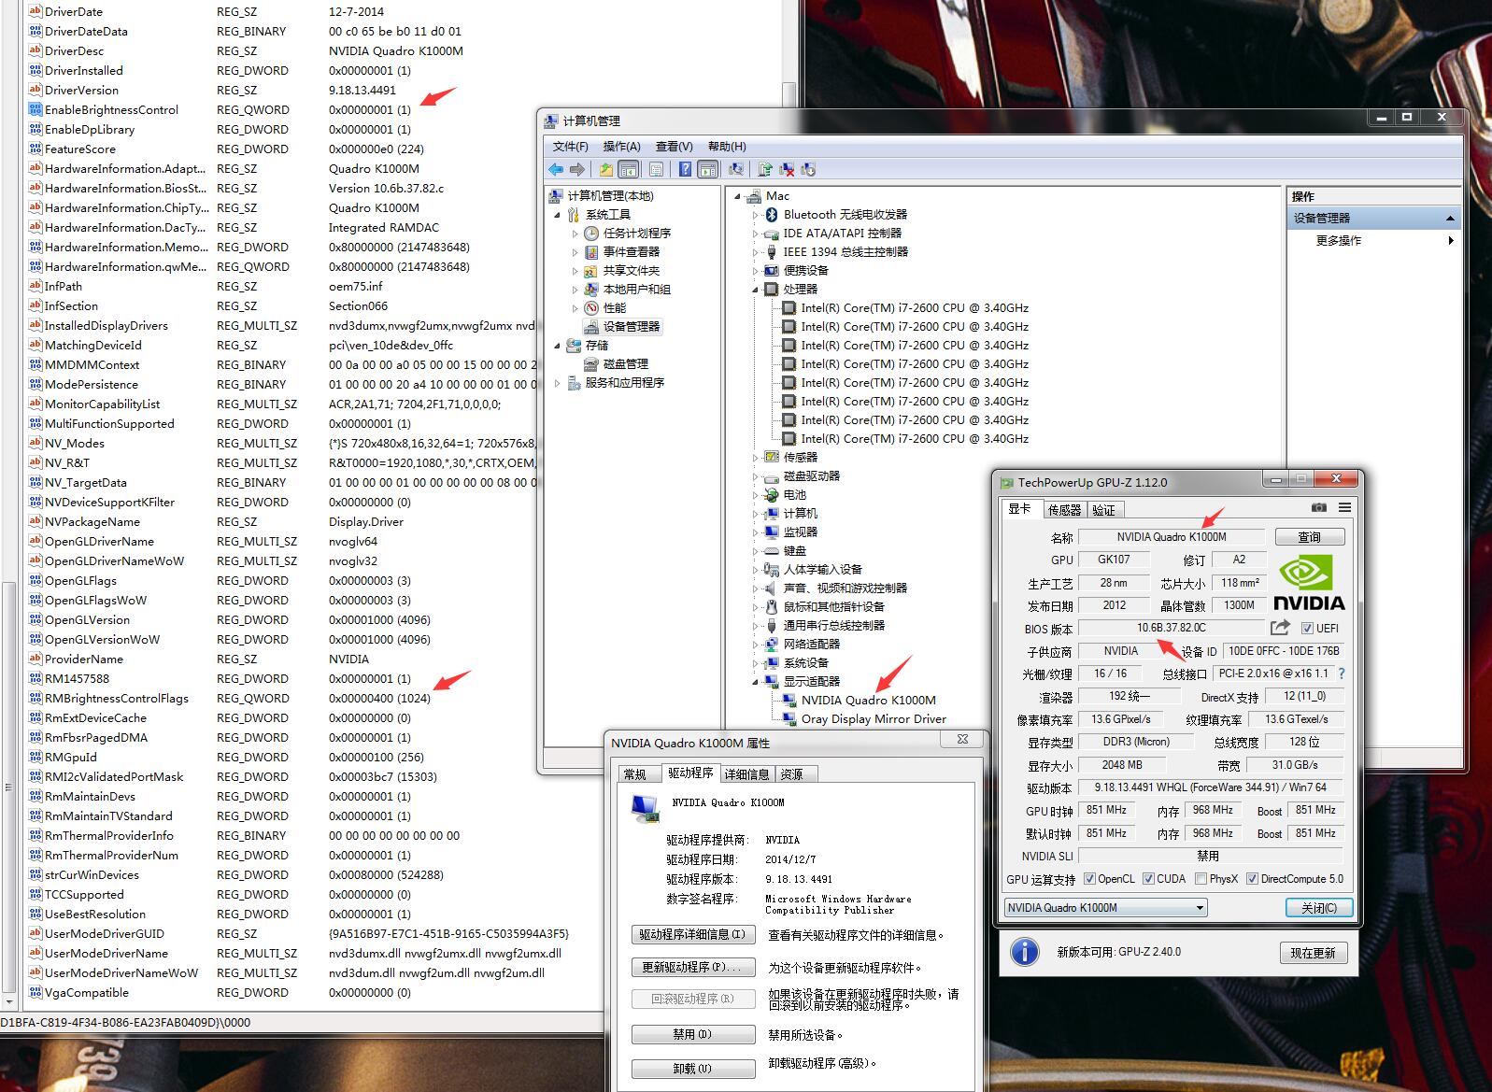Click the 更新驱动程序 button

[x=693, y=967]
